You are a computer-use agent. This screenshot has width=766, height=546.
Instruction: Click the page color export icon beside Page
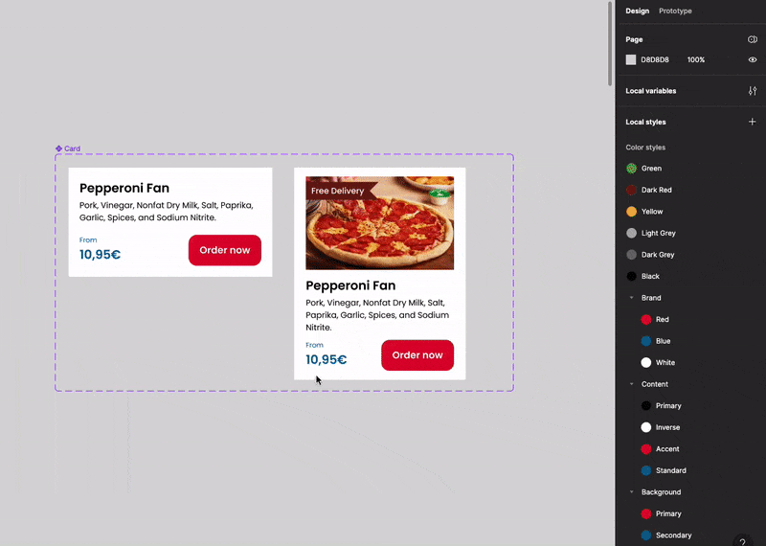tap(753, 39)
